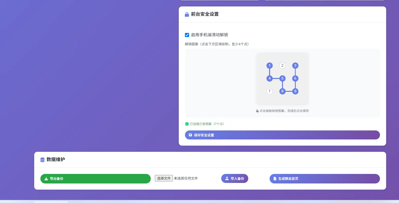Click pattern dot number 8
Screen dimensions: 399x203
click(x=282, y=91)
